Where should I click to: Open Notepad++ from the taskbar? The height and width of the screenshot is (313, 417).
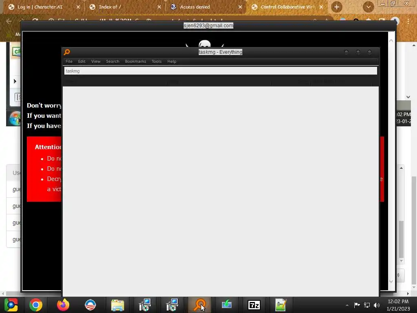[281, 305]
